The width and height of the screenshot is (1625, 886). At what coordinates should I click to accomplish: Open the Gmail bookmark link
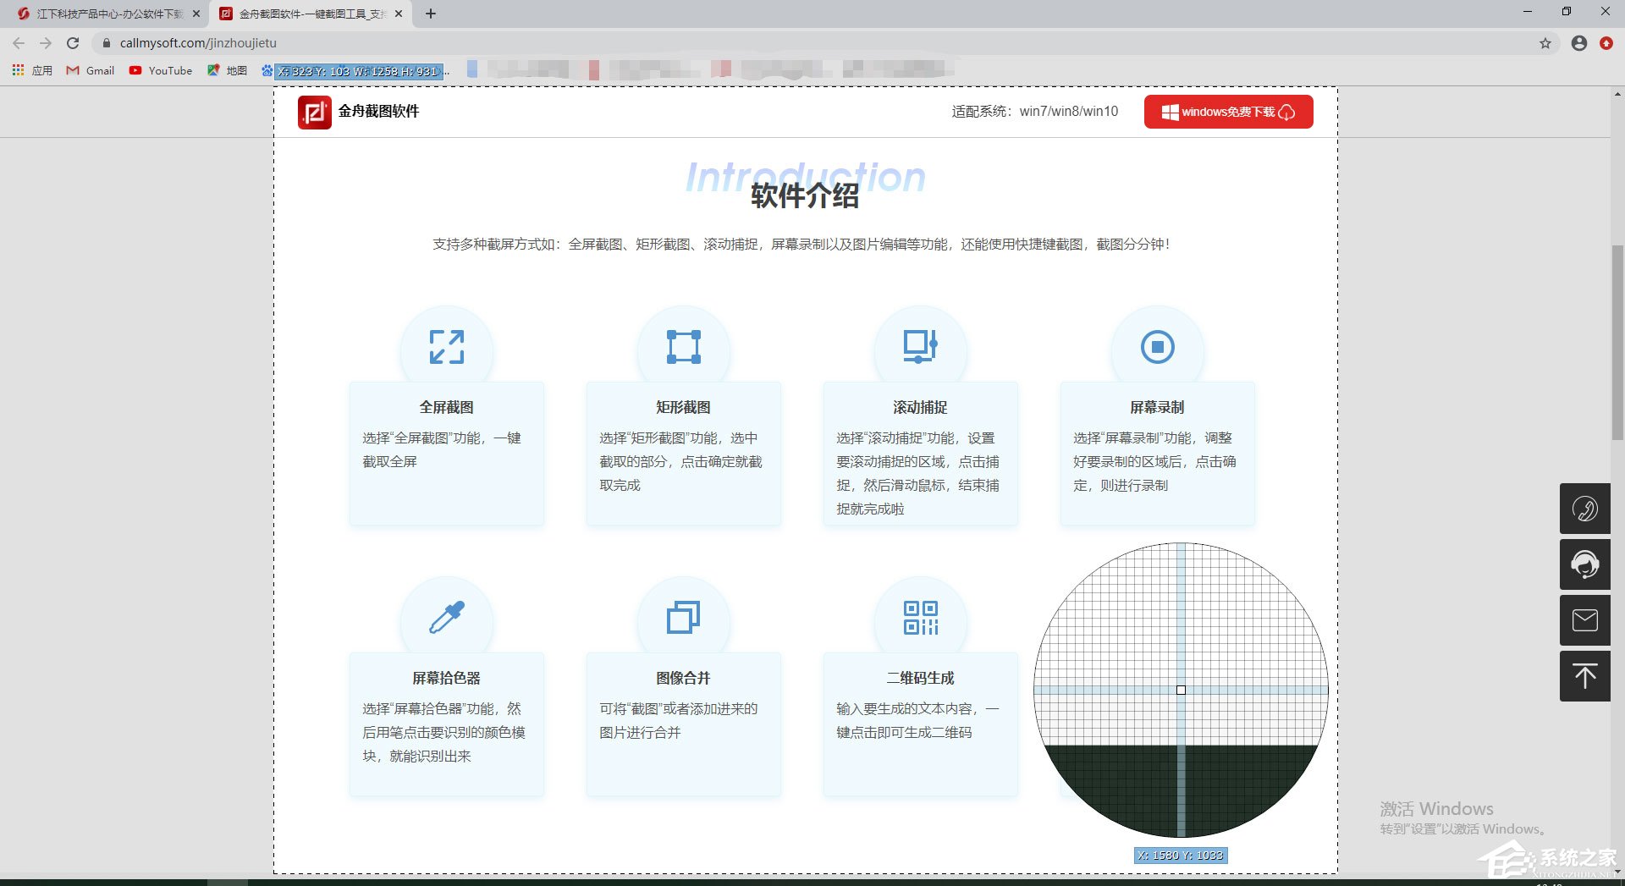(90, 71)
